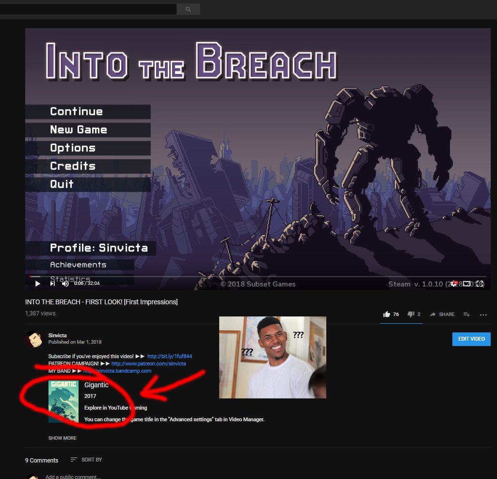This screenshot has width=497, height=479.
Task: Click the 0:06 / 32:04 time display
Action: point(87,283)
